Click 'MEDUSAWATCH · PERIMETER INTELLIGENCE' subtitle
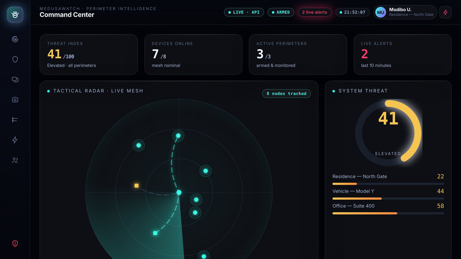The width and height of the screenshot is (461, 259). point(98,9)
